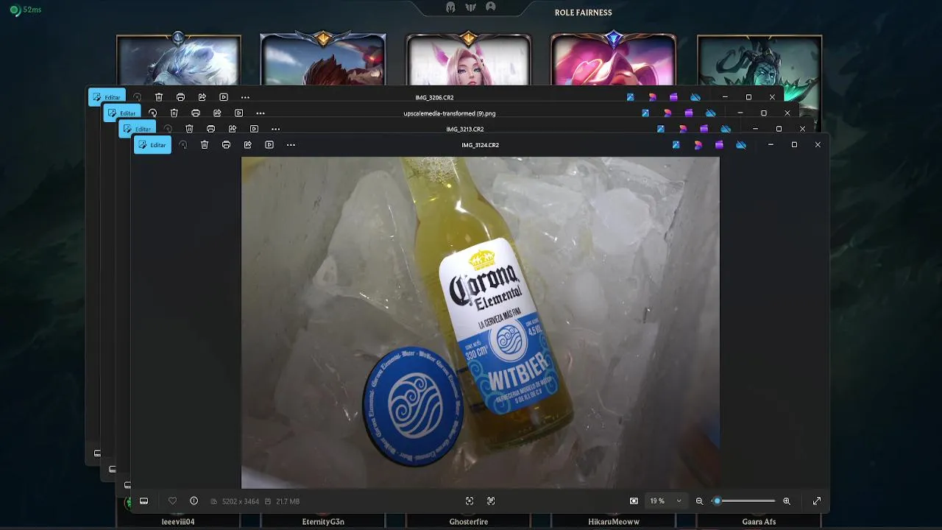The height and width of the screenshot is (530, 942).
Task: Select the middle role icon at the top of the game
Action: pos(471,7)
